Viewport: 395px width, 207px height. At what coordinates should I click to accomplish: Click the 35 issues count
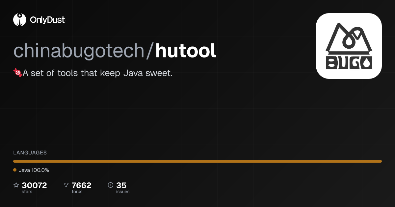pyautogui.click(x=121, y=185)
